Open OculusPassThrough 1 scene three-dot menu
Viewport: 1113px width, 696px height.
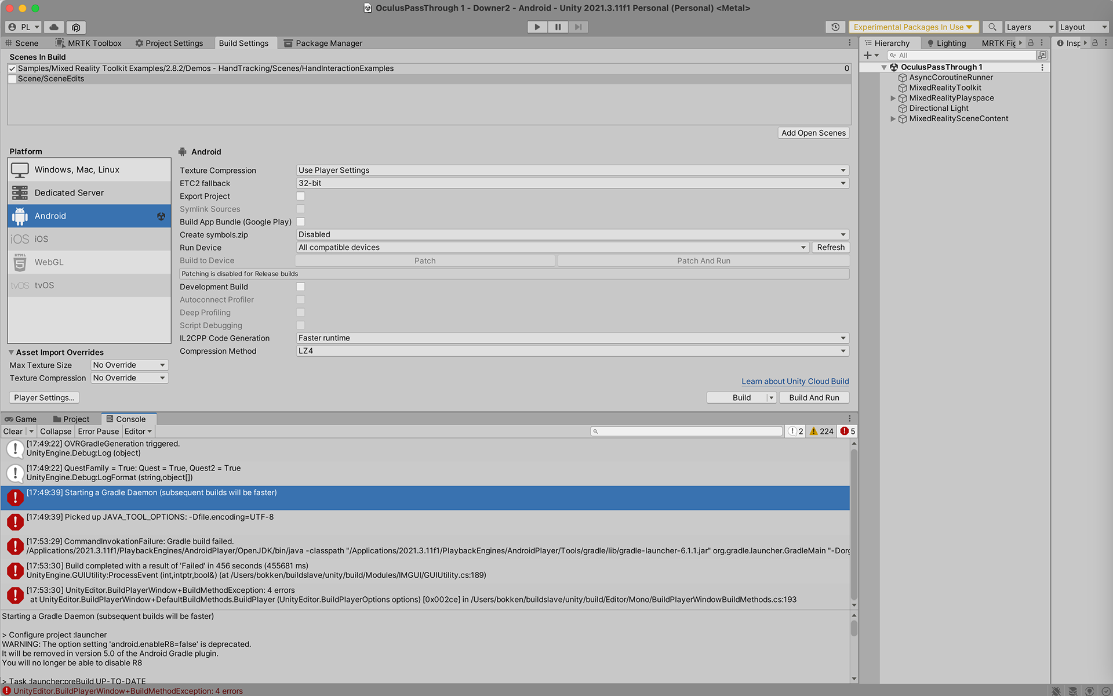click(1042, 67)
